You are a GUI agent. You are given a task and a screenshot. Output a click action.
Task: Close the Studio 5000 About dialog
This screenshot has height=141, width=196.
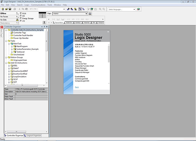[x=108, y=32]
